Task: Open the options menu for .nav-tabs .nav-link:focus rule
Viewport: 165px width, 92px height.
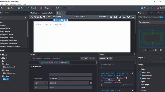Action: 132,73
